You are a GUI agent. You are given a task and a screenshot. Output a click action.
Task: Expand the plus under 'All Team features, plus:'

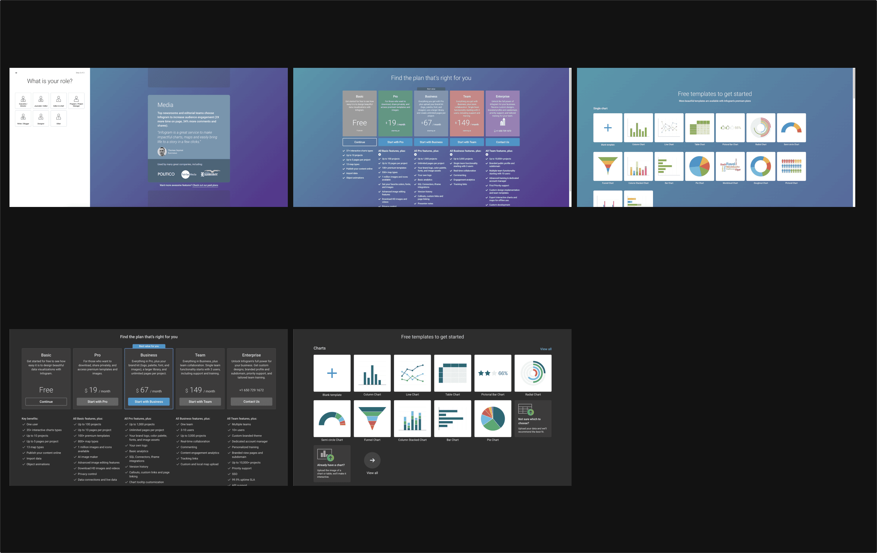tap(487, 154)
